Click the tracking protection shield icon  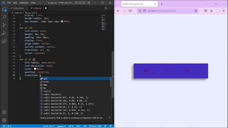(x=140, y=11)
